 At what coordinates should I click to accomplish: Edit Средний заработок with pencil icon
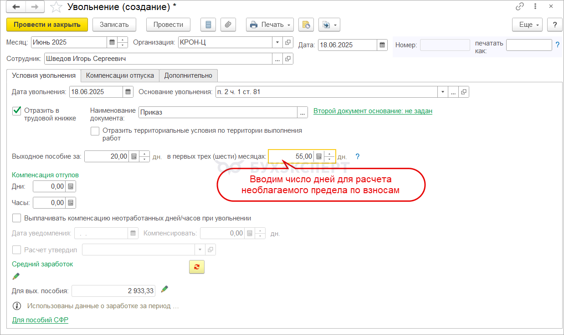[x=16, y=276]
